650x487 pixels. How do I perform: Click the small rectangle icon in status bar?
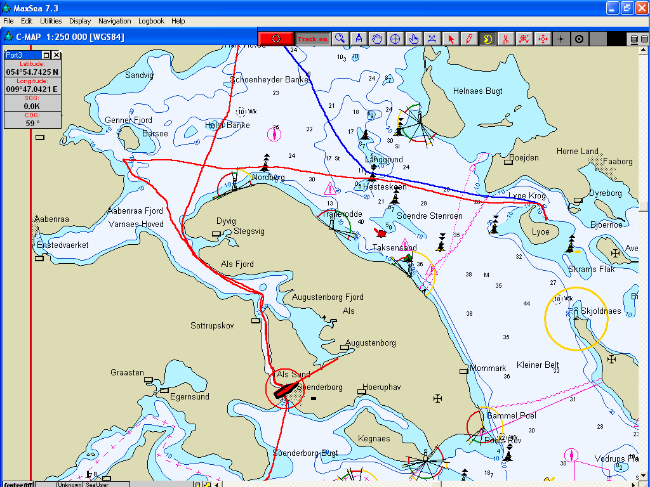click(x=198, y=484)
